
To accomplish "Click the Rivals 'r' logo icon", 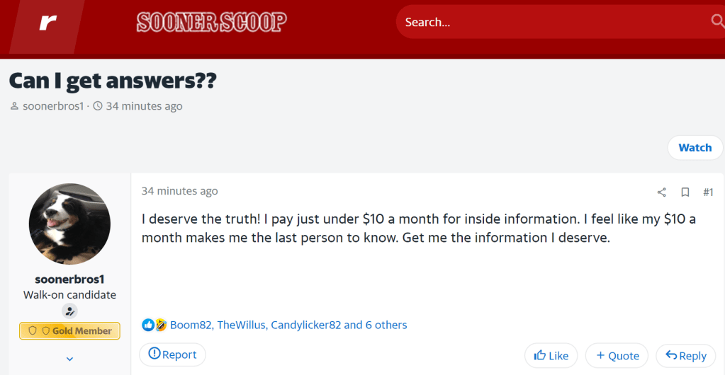I will coord(48,22).
